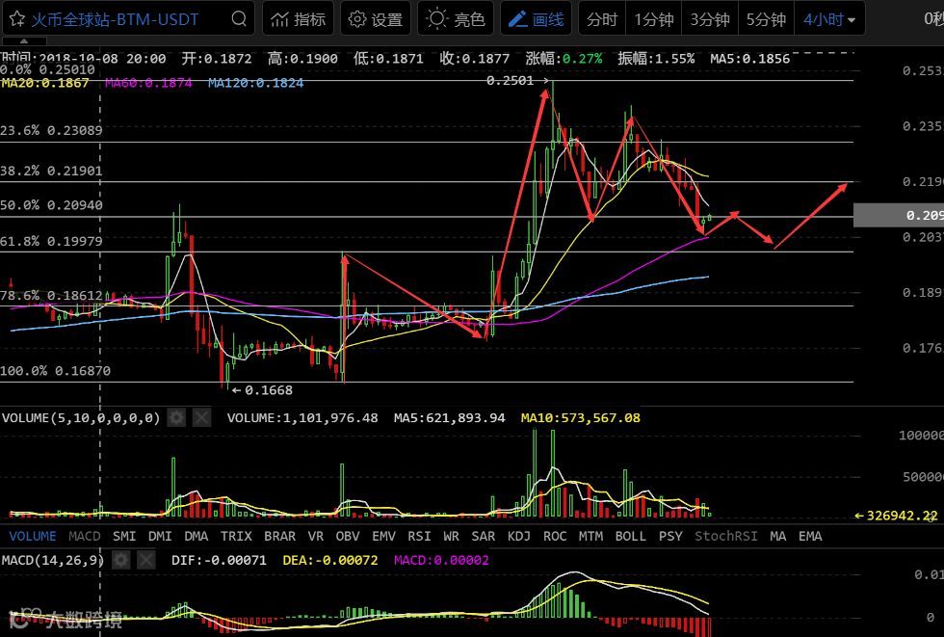The height and width of the screenshot is (637, 944).
Task: Select the RSI indicator
Action: 419,536
